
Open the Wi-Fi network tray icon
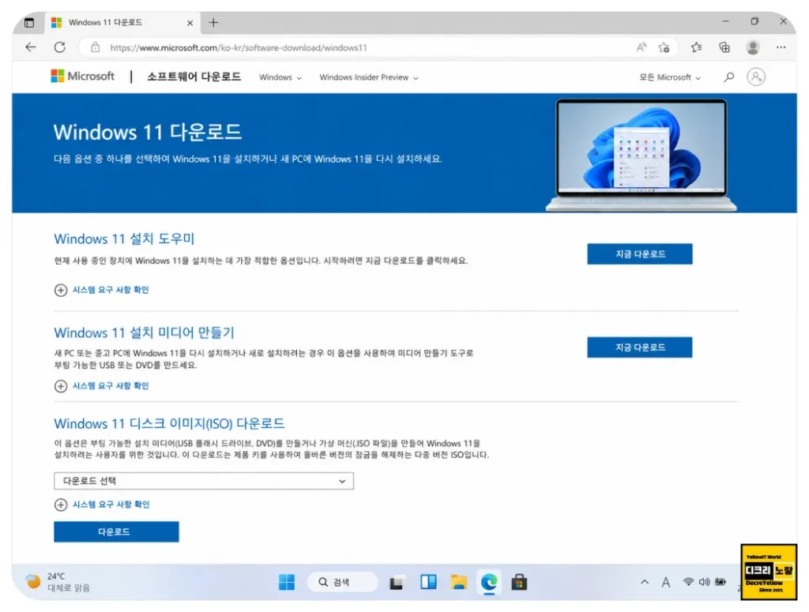point(688,581)
